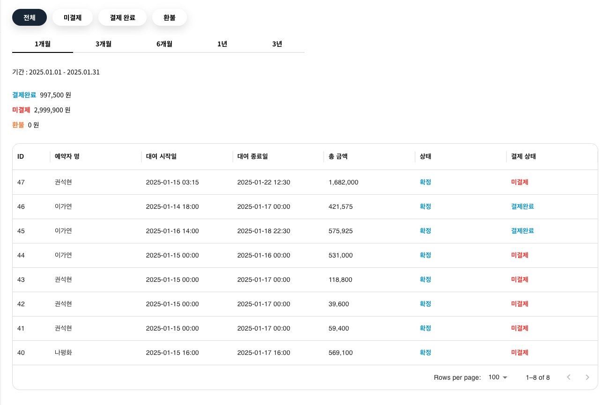Viewport: 609px width, 405px height.
Task: Switch to the 1년 tab
Action: coord(222,44)
